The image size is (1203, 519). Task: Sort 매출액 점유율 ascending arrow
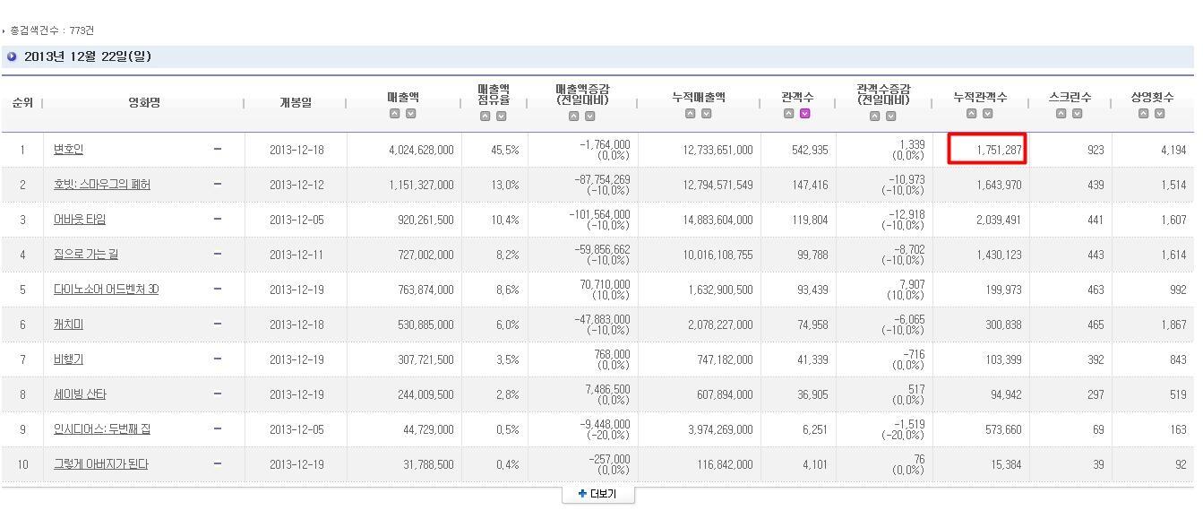[485, 117]
